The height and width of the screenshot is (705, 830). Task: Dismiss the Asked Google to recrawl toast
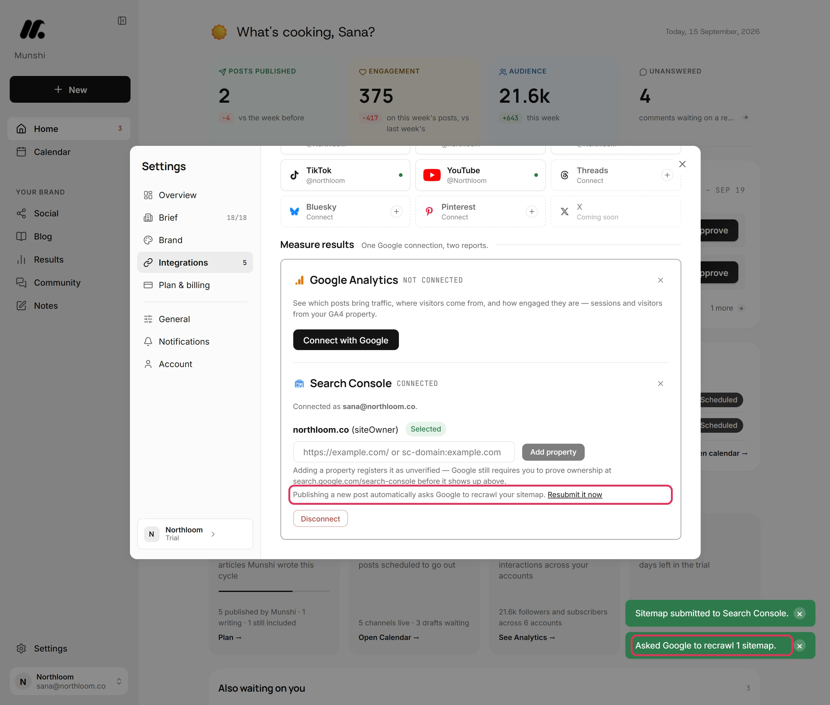click(x=799, y=646)
